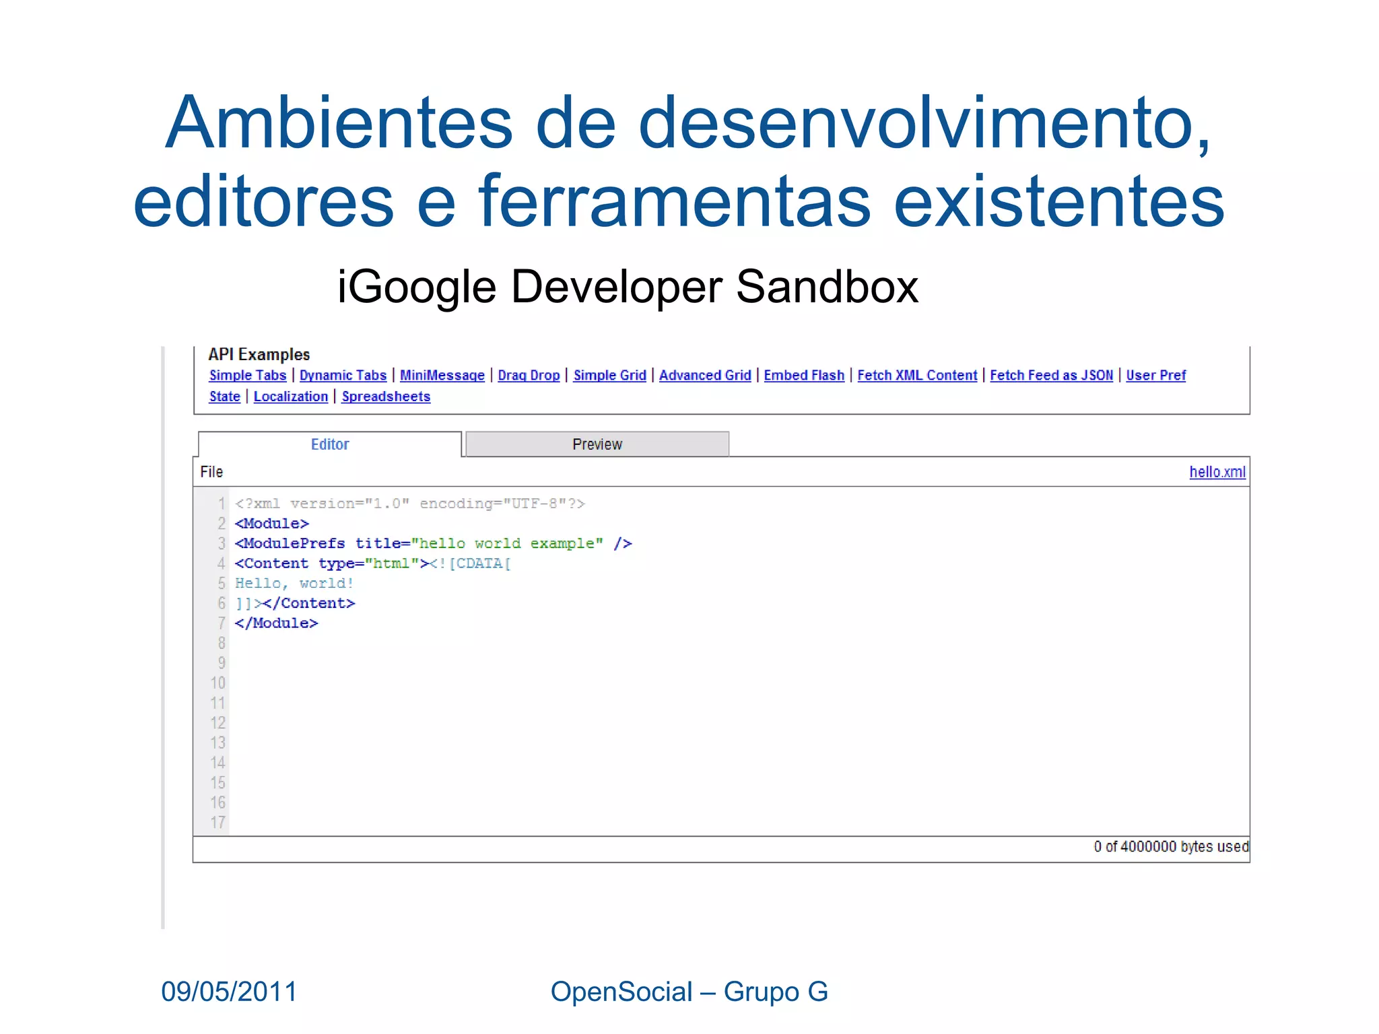1379x1034 pixels.
Task: Open the Simple Tabs example link
Action: pyautogui.click(x=248, y=375)
